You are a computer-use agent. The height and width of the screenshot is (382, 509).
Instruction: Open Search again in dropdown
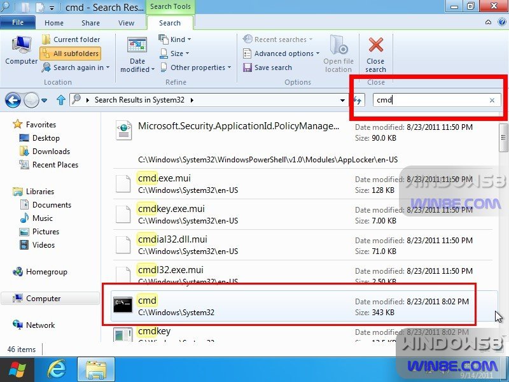click(x=76, y=67)
